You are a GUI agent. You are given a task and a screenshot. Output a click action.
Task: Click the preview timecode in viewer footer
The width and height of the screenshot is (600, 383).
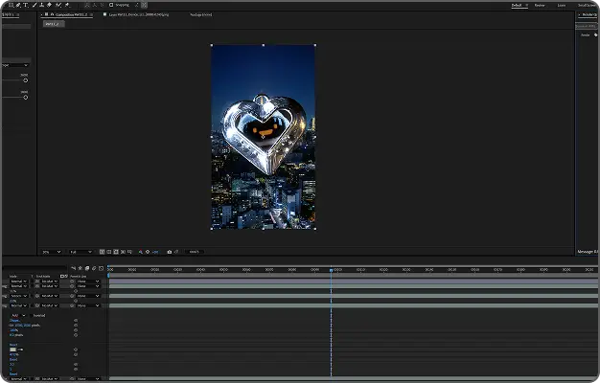(195, 252)
